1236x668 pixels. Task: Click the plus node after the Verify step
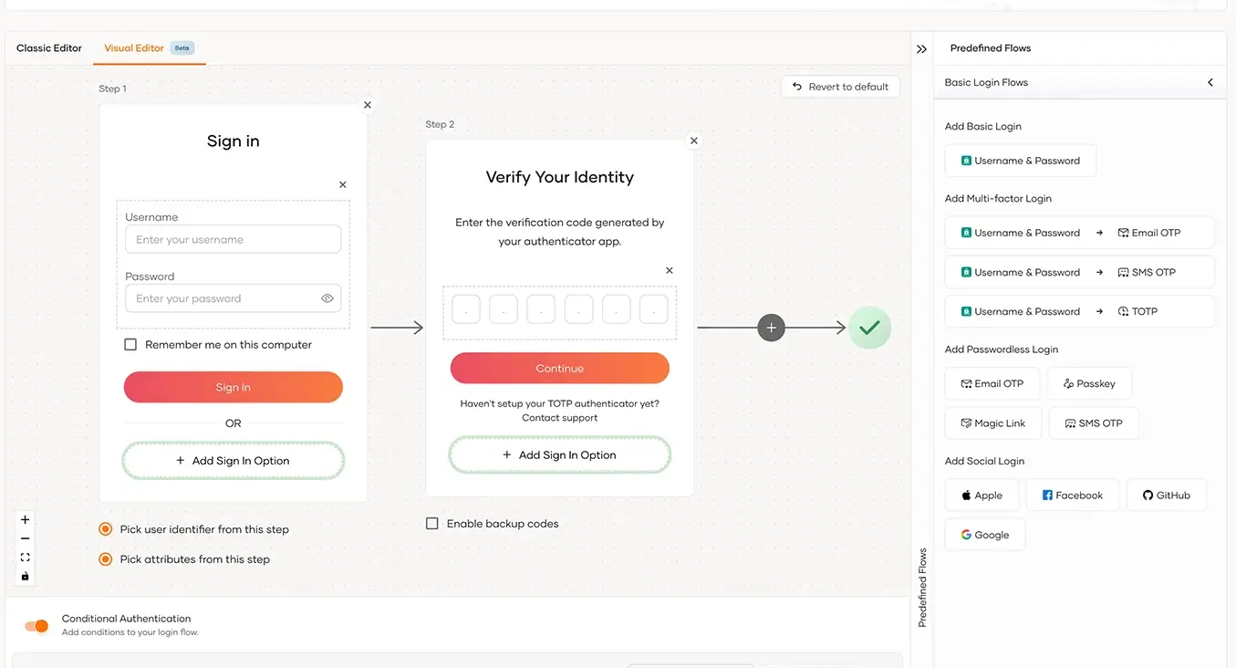tap(771, 327)
